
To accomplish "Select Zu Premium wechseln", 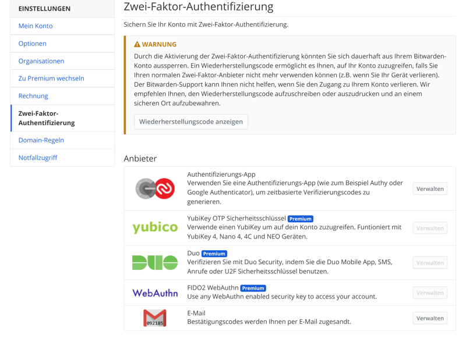I will [x=51, y=79].
